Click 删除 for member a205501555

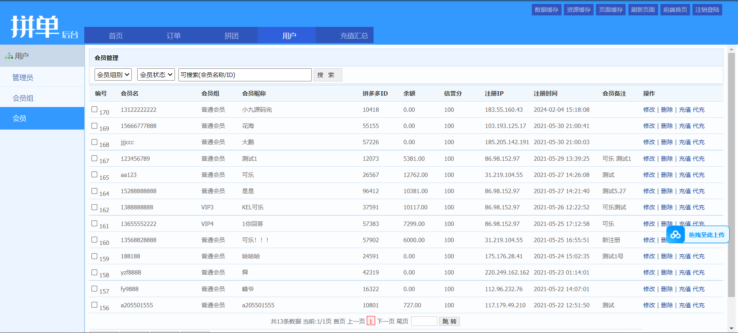click(667, 305)
